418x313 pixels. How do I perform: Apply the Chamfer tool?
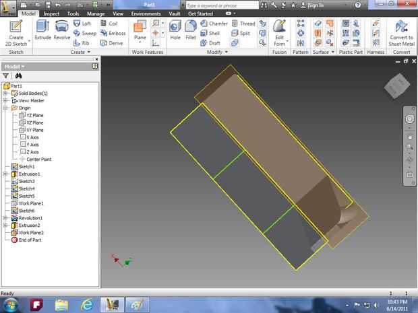214,24
